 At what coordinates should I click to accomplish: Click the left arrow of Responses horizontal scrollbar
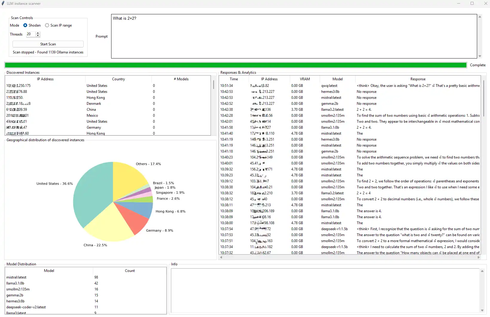click(x=221, y=257)
